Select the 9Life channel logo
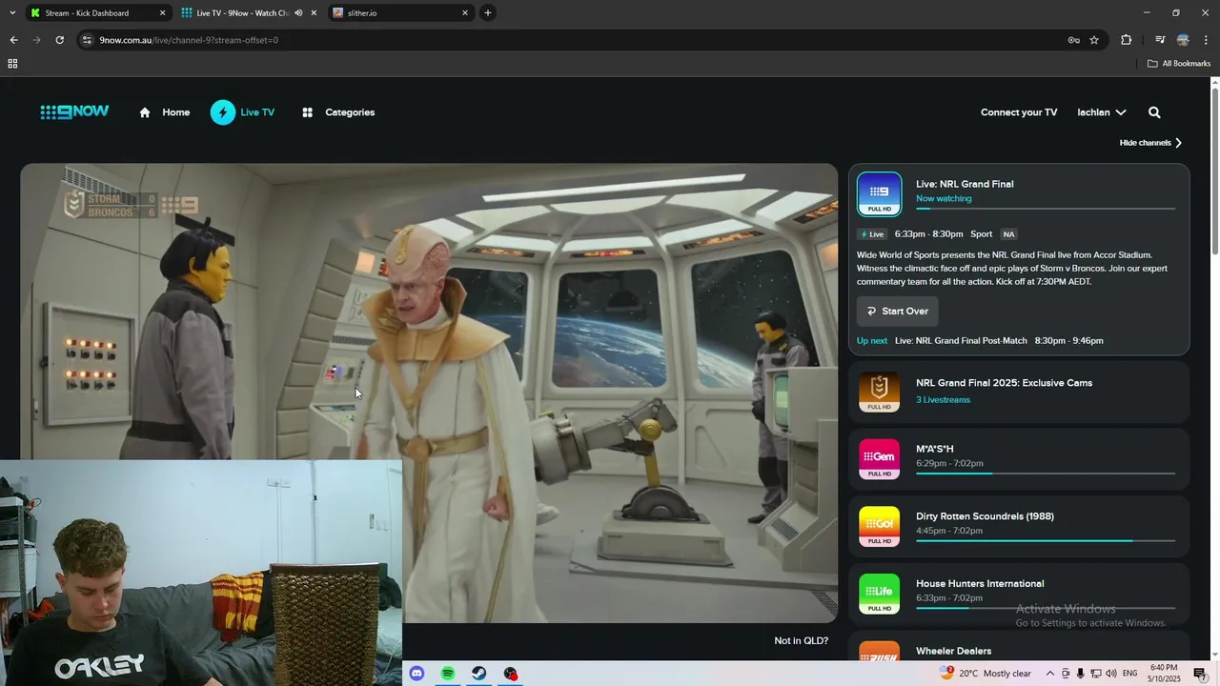 [x=879, y=593]
